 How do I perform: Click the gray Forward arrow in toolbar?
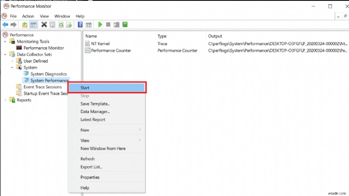(x=14, y=25)
